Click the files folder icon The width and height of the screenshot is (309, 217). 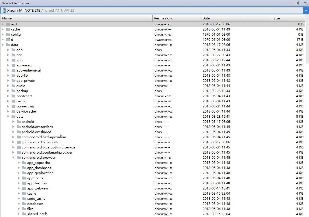click(x=24, y=209)
